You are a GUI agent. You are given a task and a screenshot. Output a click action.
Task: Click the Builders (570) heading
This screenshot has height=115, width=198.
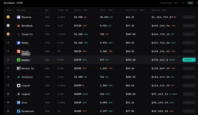click(13, 3)
